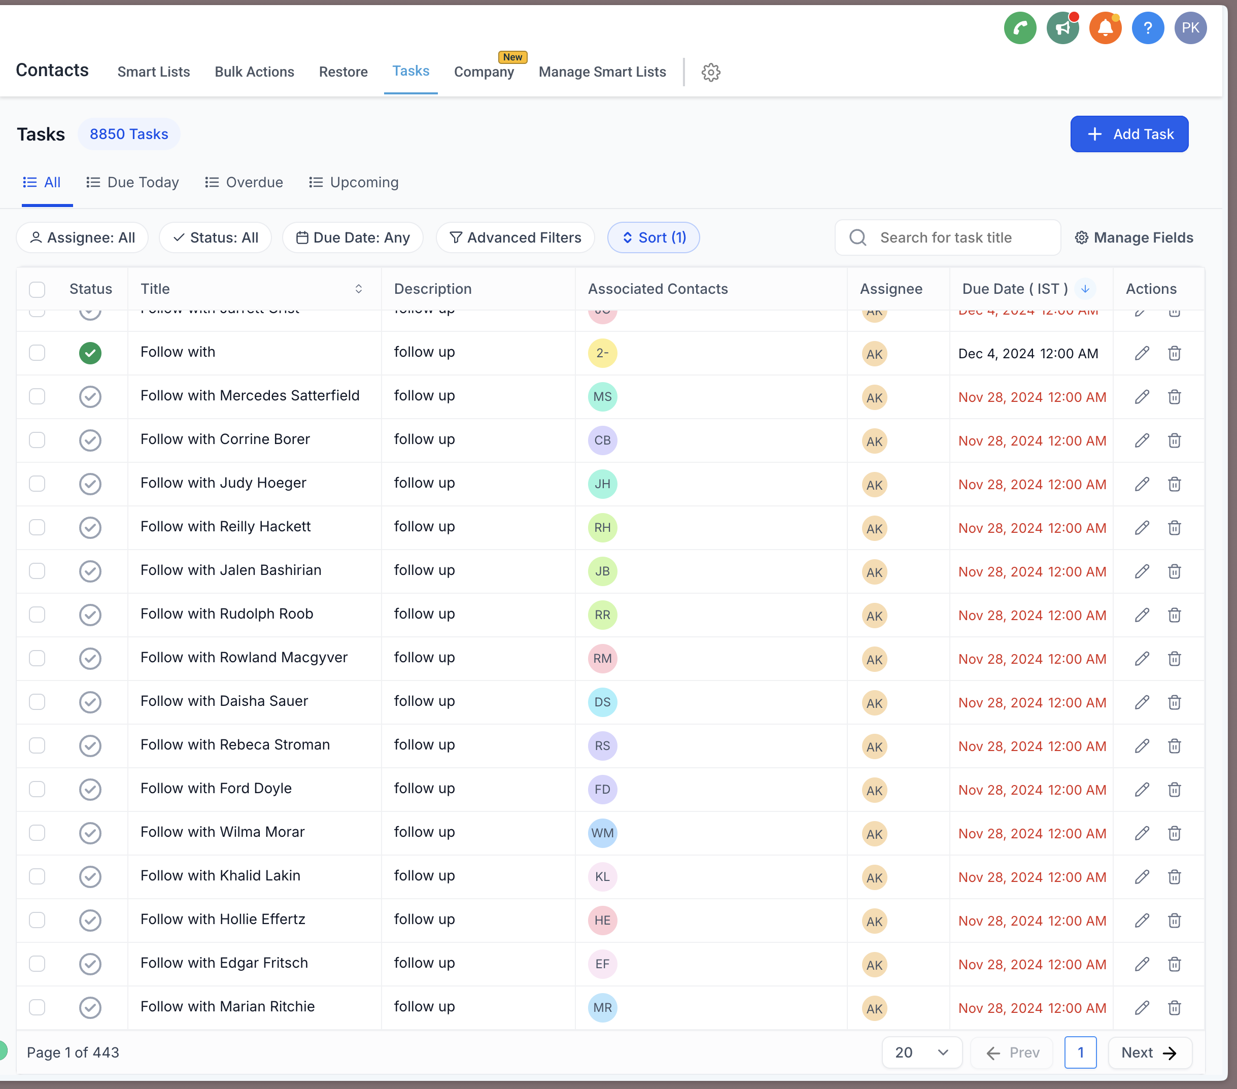This screenshot has height=1089, width=1237.
Task: Edit the Mercedes Satterfield task with the pencil icon
Action: 1142,397
